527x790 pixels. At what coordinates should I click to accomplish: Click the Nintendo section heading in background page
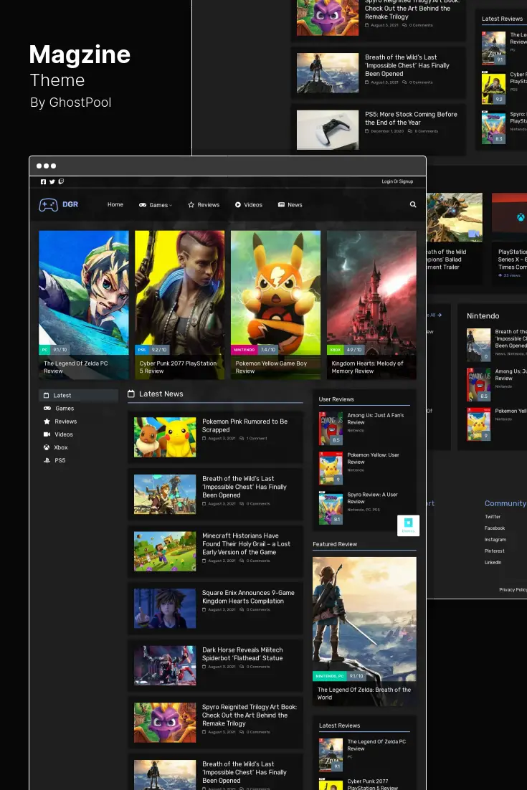click(483, 316)
